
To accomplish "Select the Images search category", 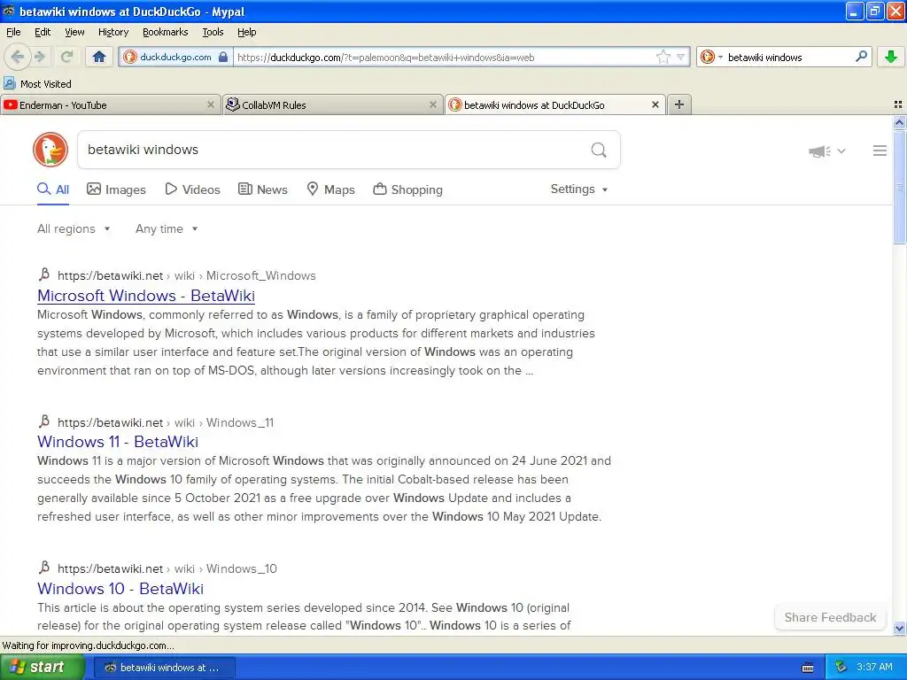I will click(116, 189).
